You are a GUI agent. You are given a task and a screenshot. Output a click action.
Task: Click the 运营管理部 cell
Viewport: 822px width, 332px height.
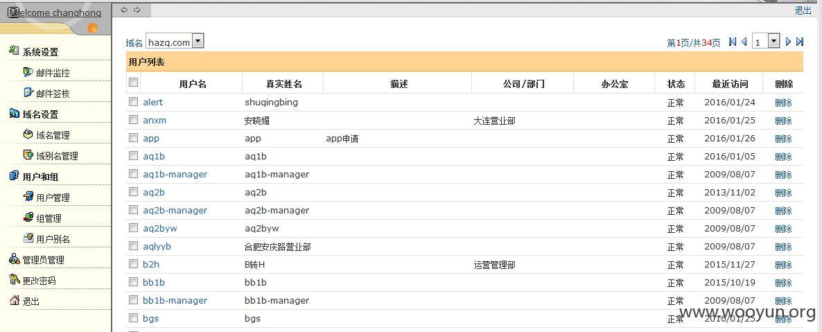tap(494, 265)
